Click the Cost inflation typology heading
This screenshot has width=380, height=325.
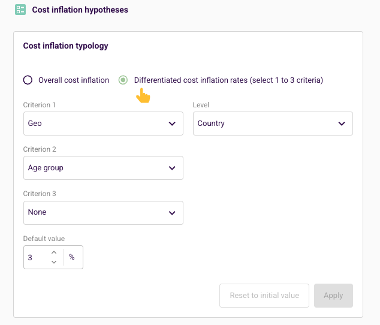66,46
